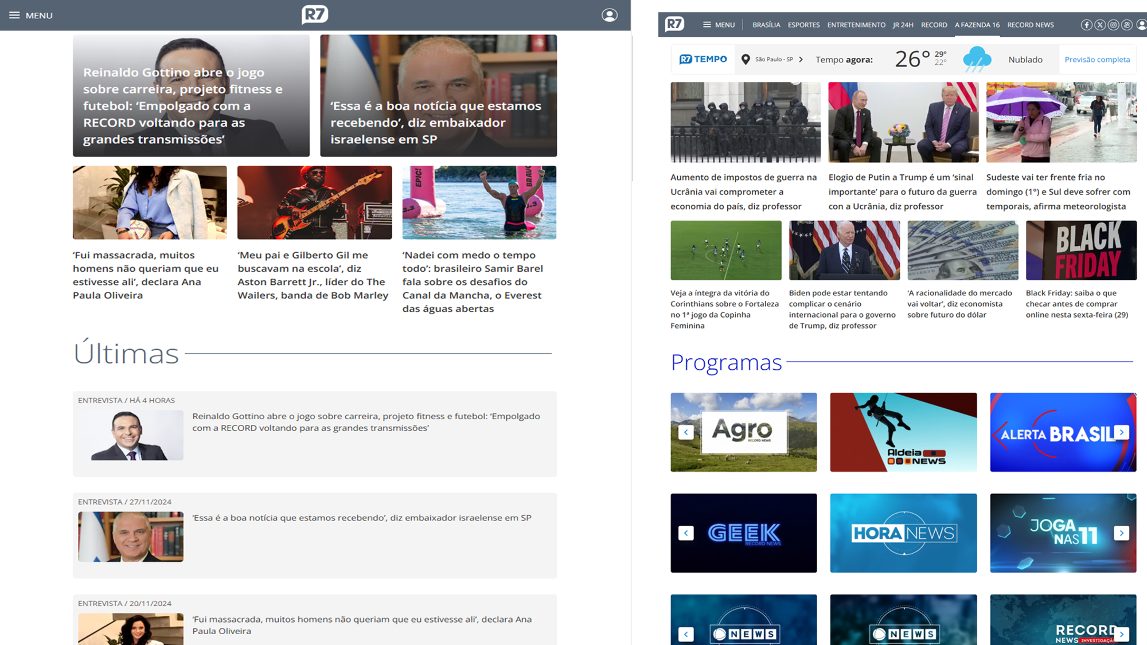Open the ESPORTES menu item
The width and height of the screenshot is (1147, 645).
click(x=803, y=25)
